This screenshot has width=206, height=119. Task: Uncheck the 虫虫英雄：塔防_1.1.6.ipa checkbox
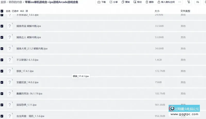[2, 116]
